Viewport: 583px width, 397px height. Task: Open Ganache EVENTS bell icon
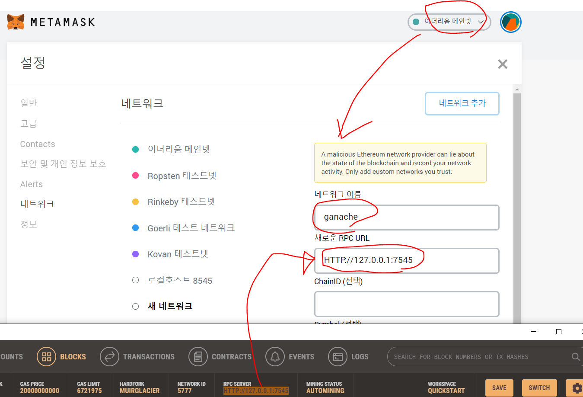click(275, 357)
